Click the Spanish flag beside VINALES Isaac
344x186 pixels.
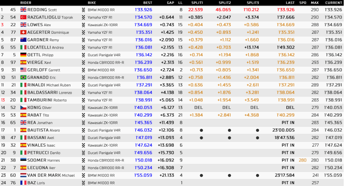point(23,145)
